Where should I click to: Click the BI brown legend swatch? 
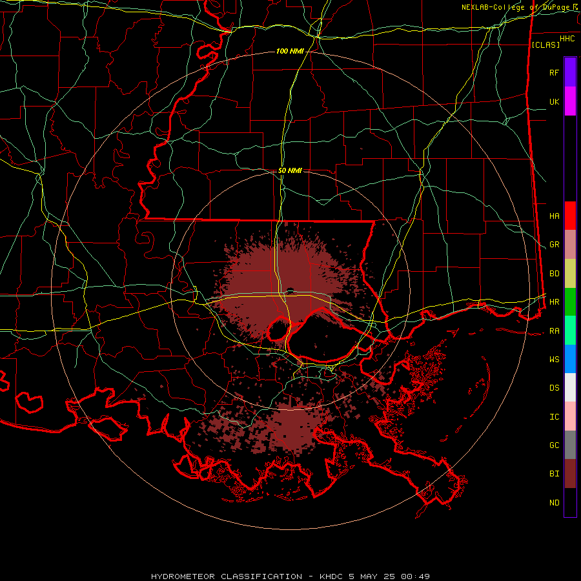point(570,474)
